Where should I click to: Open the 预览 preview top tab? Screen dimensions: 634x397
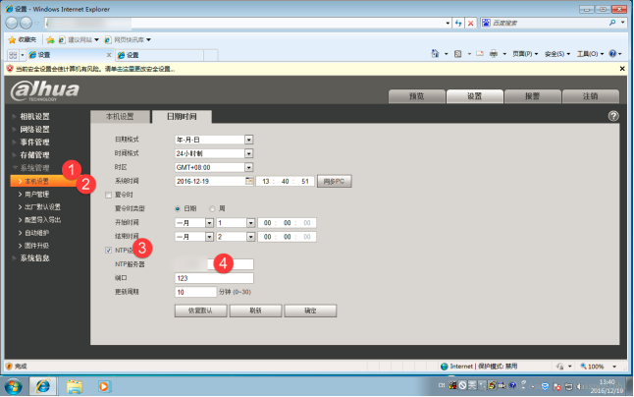pyautogui.click(x=416, y=96)
